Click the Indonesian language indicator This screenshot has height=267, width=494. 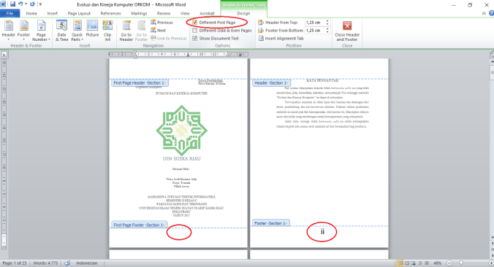(87, 263)
